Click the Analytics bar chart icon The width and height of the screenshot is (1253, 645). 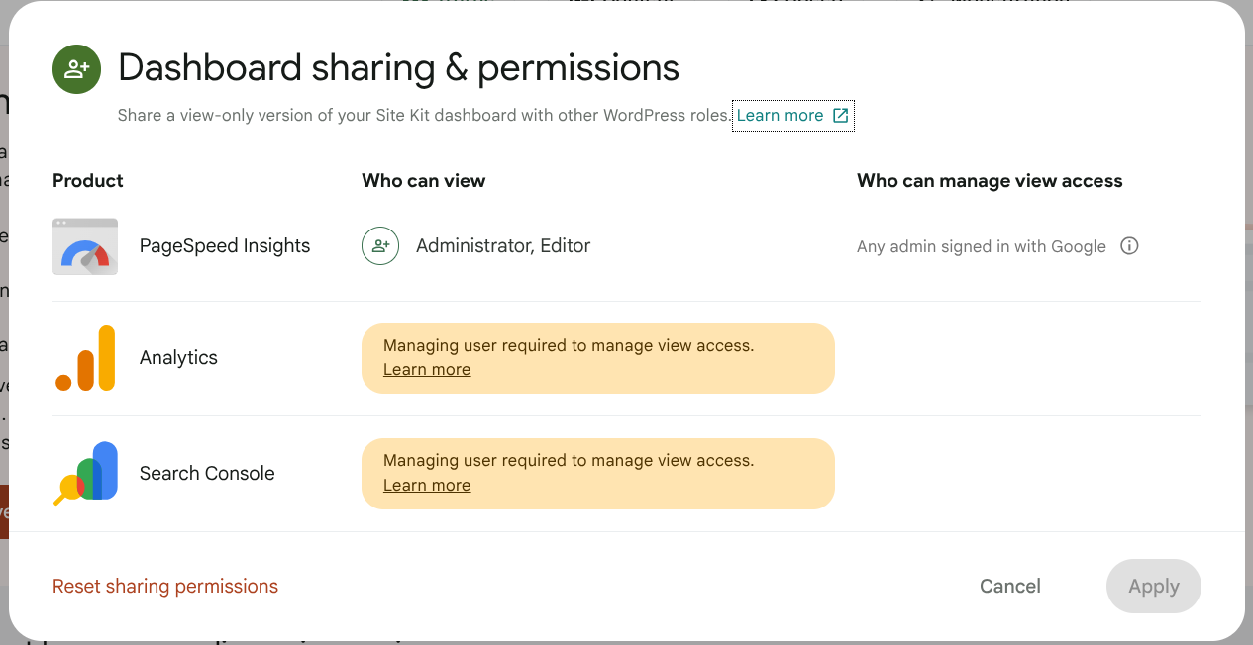85,358
